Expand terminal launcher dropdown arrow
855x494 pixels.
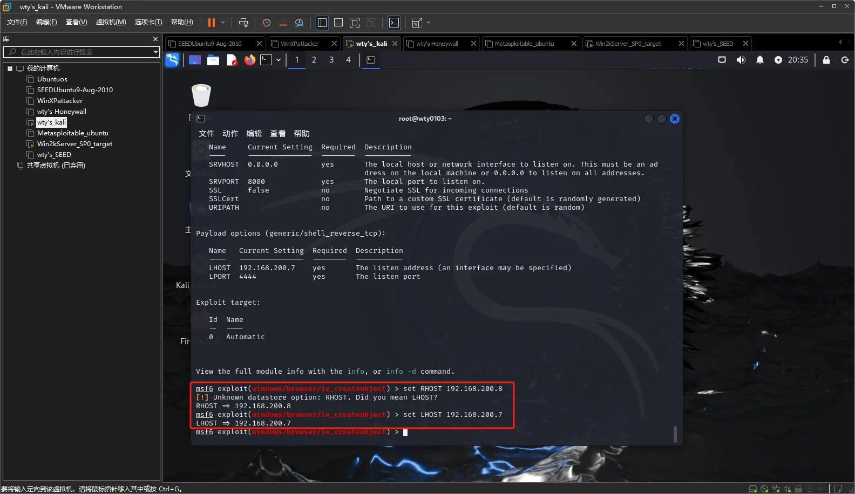279,60
